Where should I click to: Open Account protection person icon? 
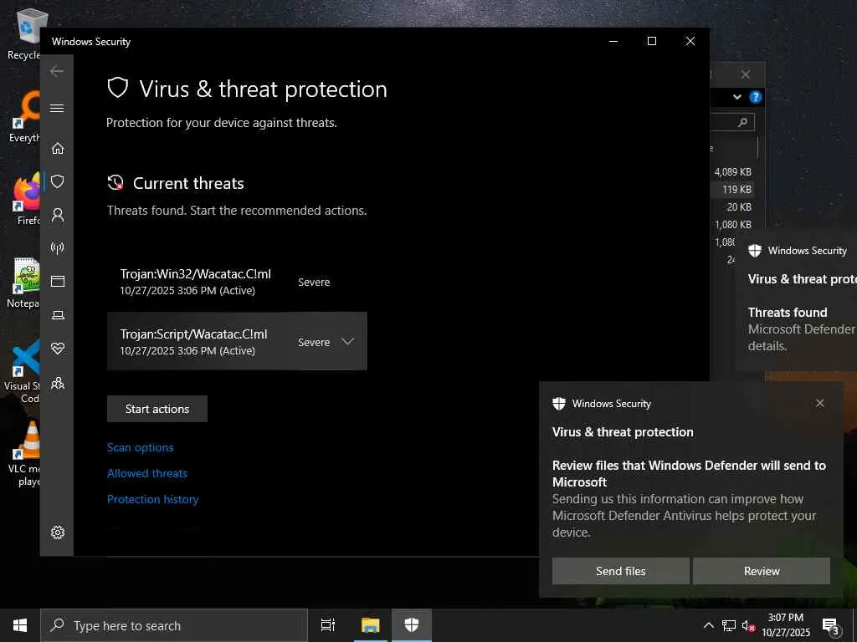point(58,215)
